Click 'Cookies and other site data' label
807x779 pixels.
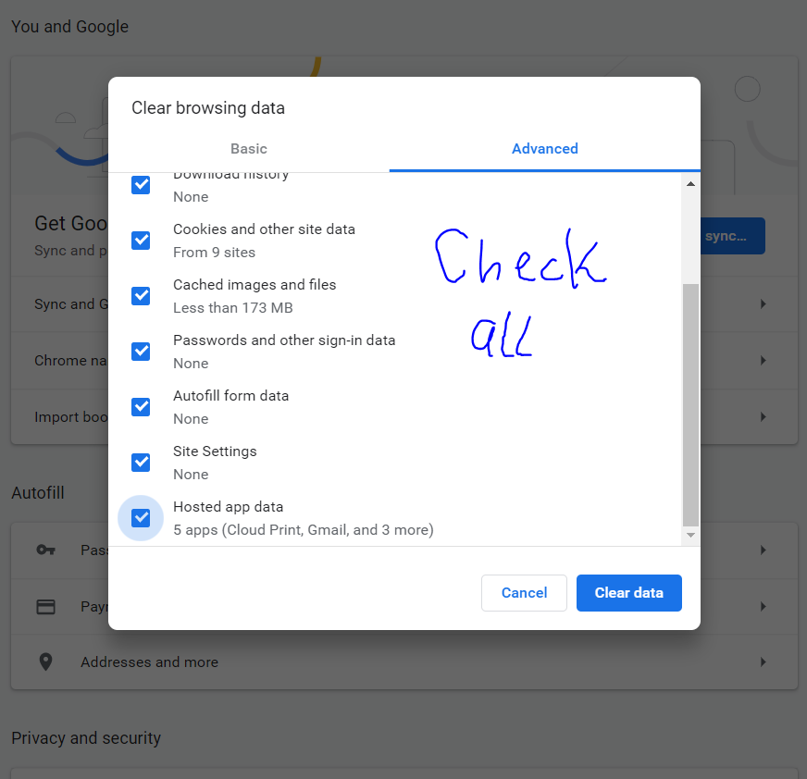[264, 229]
